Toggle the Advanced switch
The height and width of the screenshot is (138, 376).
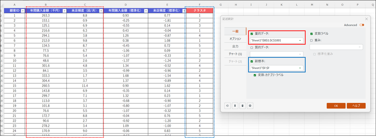(x=362, y=25)
